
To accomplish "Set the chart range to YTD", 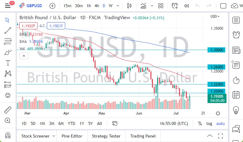I will coord(71,123).
